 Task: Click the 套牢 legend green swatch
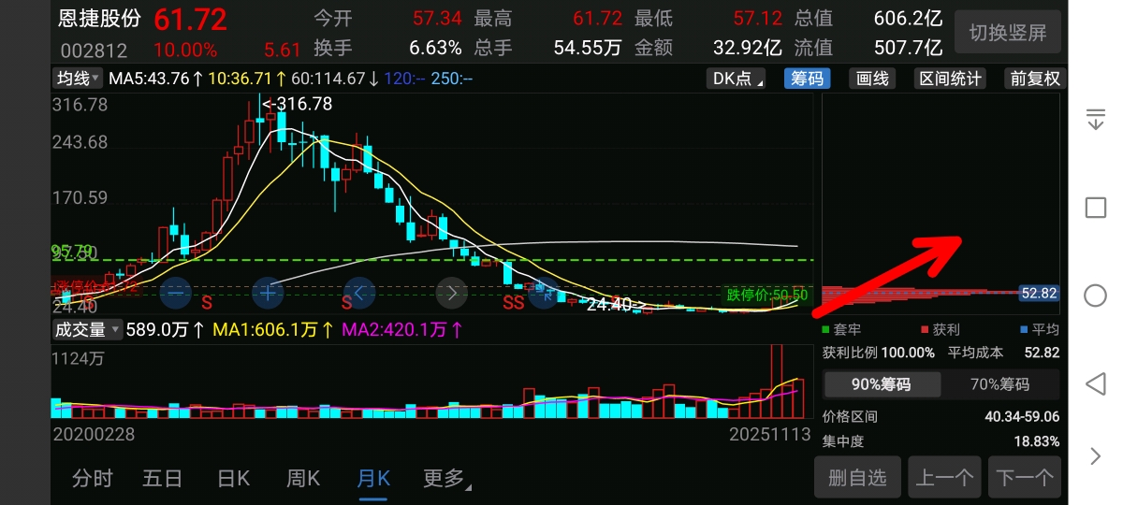[x=825, y=330]
